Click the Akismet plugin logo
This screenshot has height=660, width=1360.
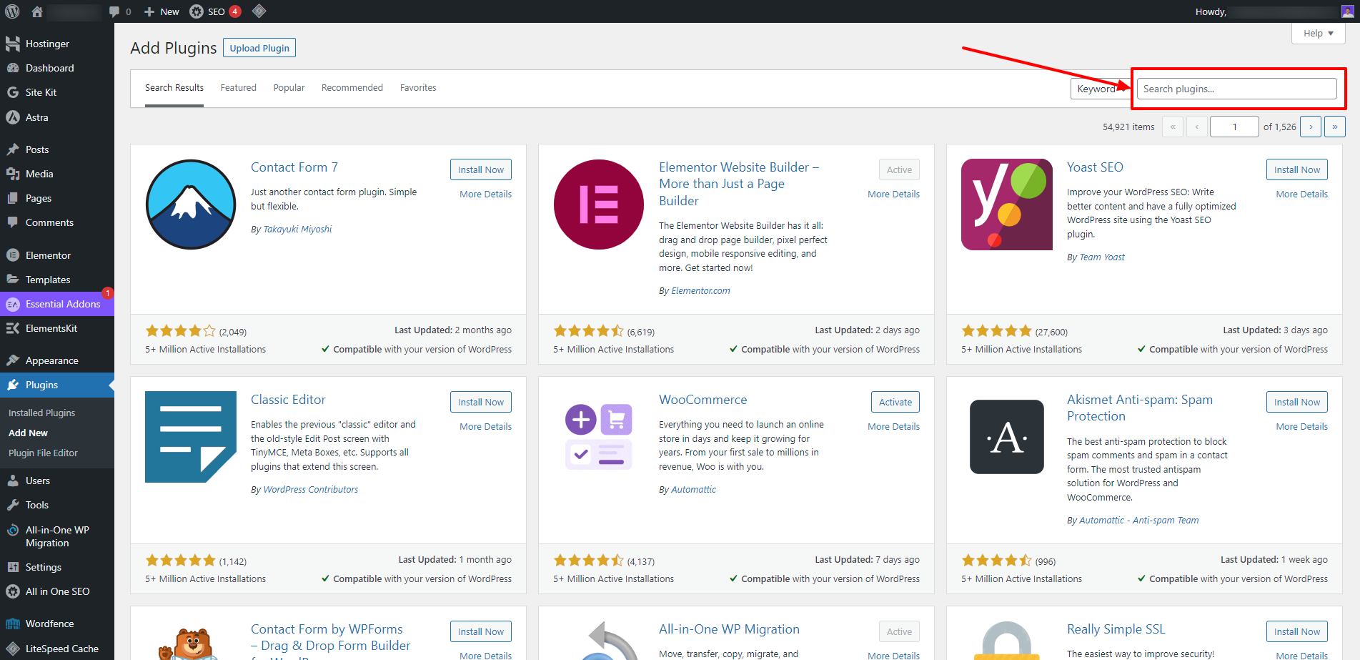(1006, 437)
